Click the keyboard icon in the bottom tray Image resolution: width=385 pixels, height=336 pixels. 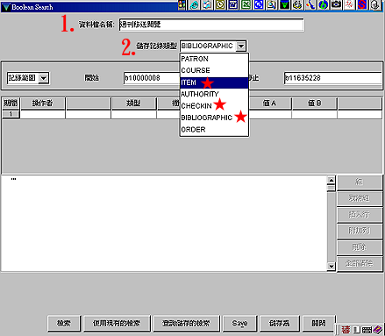[x=367, y=330]
